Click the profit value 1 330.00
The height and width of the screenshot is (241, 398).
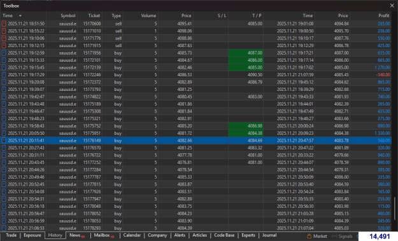[382, 133]
